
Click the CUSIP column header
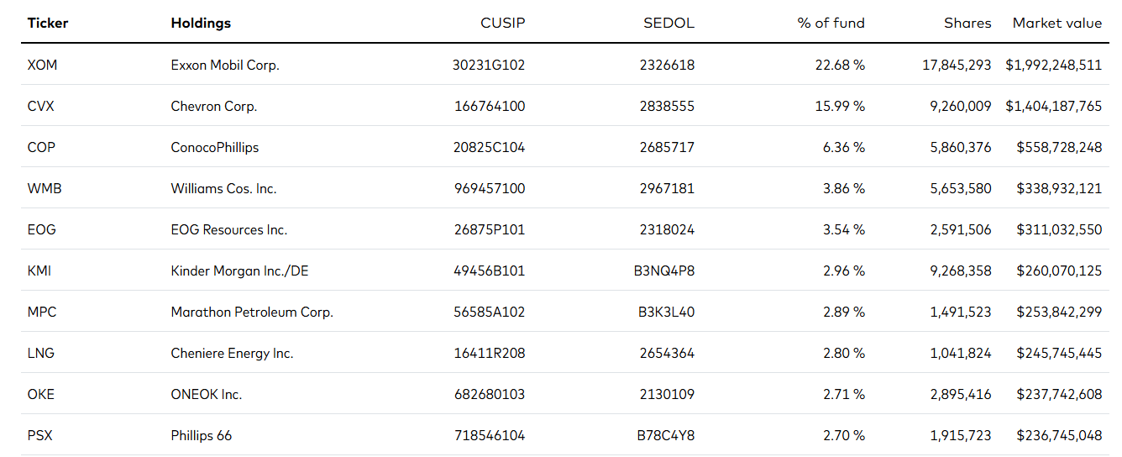click(502, 24)
